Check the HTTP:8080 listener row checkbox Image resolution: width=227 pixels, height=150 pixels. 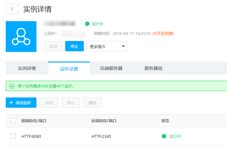(x=13, y=136)
